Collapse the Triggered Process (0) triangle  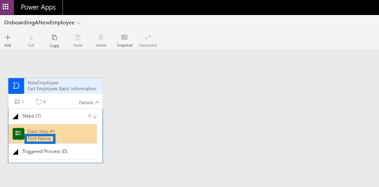coord(15,152)
